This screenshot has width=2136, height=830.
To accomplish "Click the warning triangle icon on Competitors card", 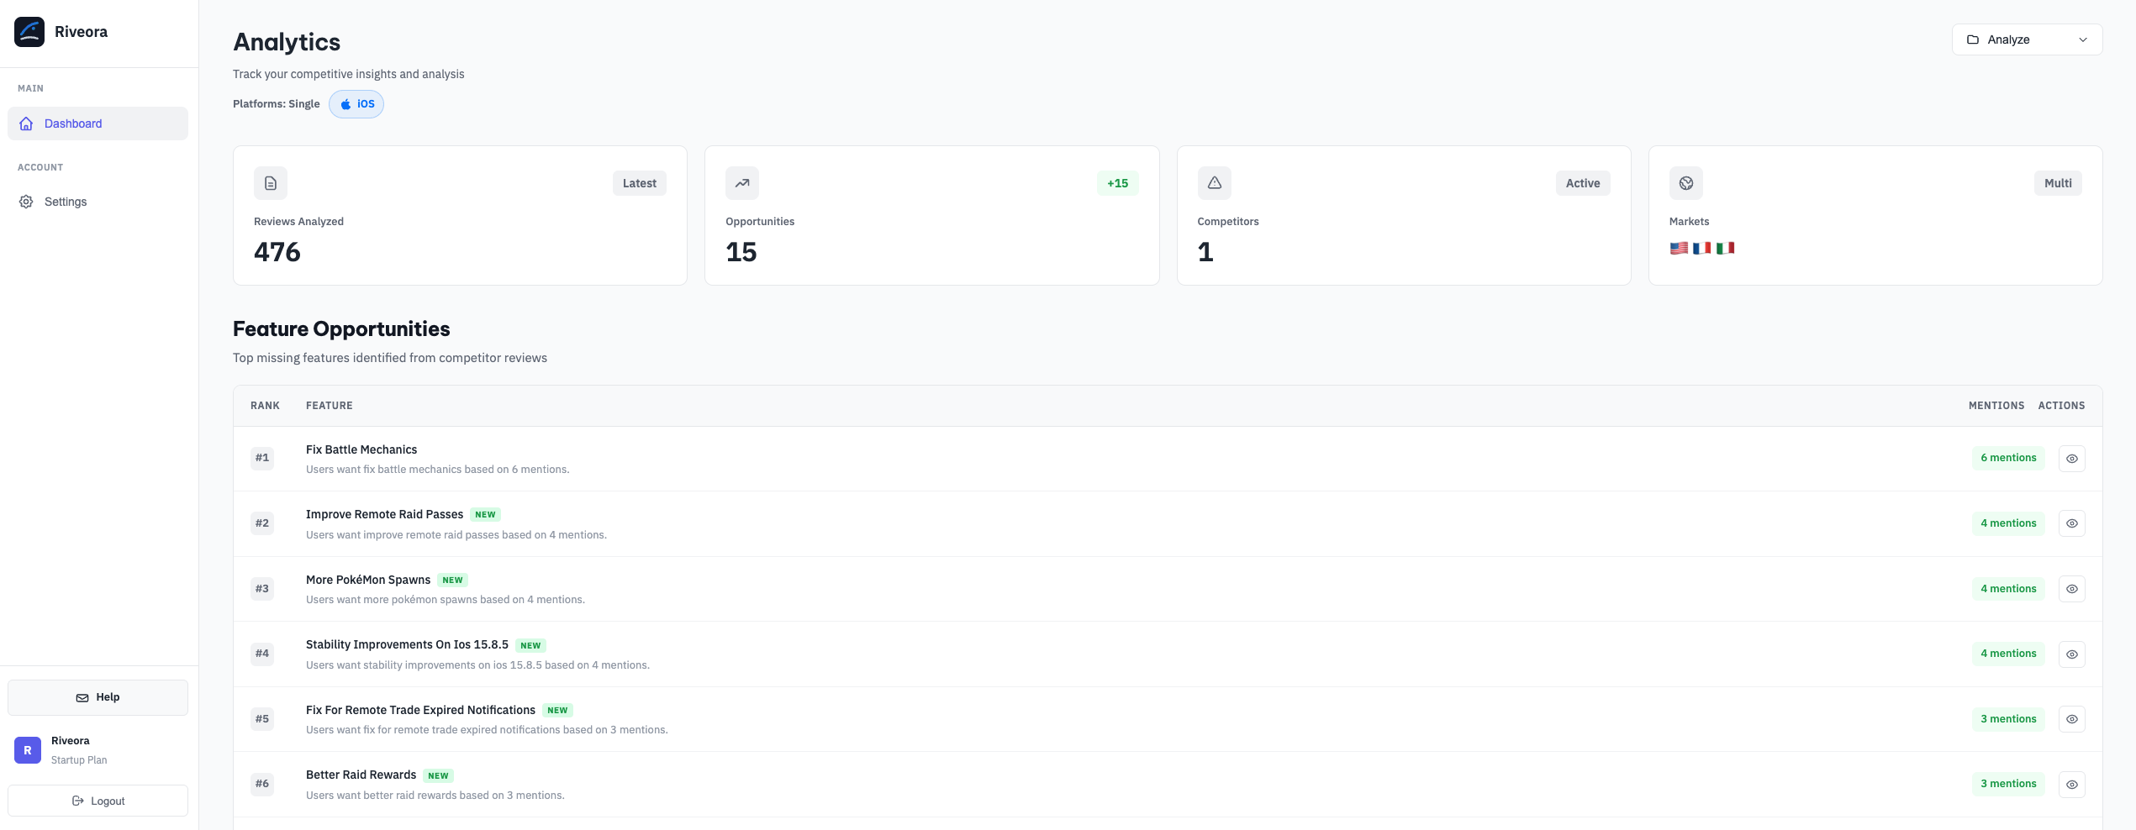I will point(1214,182).
